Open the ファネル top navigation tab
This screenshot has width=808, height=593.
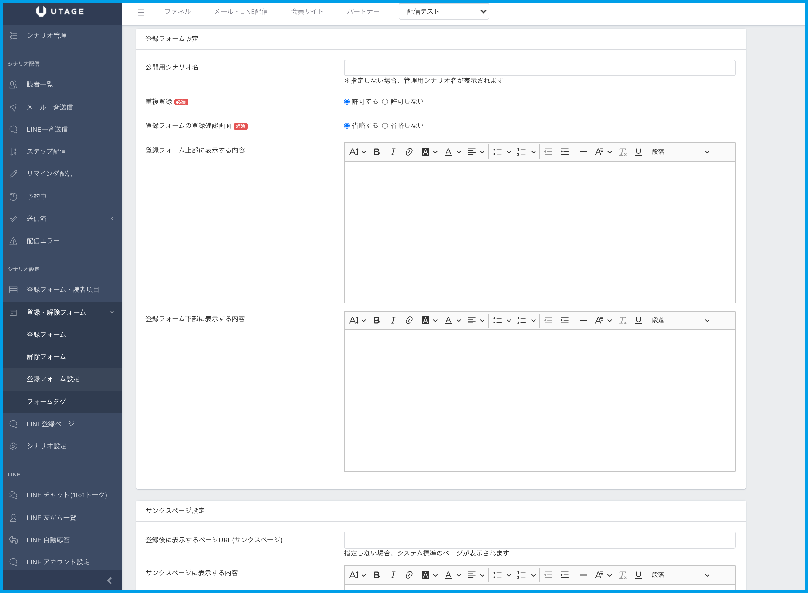click(178, 11)
